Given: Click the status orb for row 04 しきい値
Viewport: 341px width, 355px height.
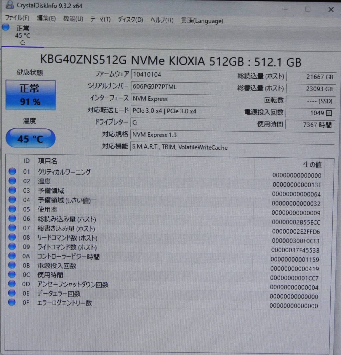Looking at the screenshot, I should [x=12, y=200].
